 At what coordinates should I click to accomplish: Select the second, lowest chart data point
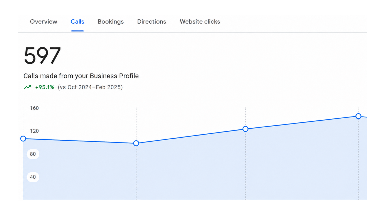(x=136, y=143)
